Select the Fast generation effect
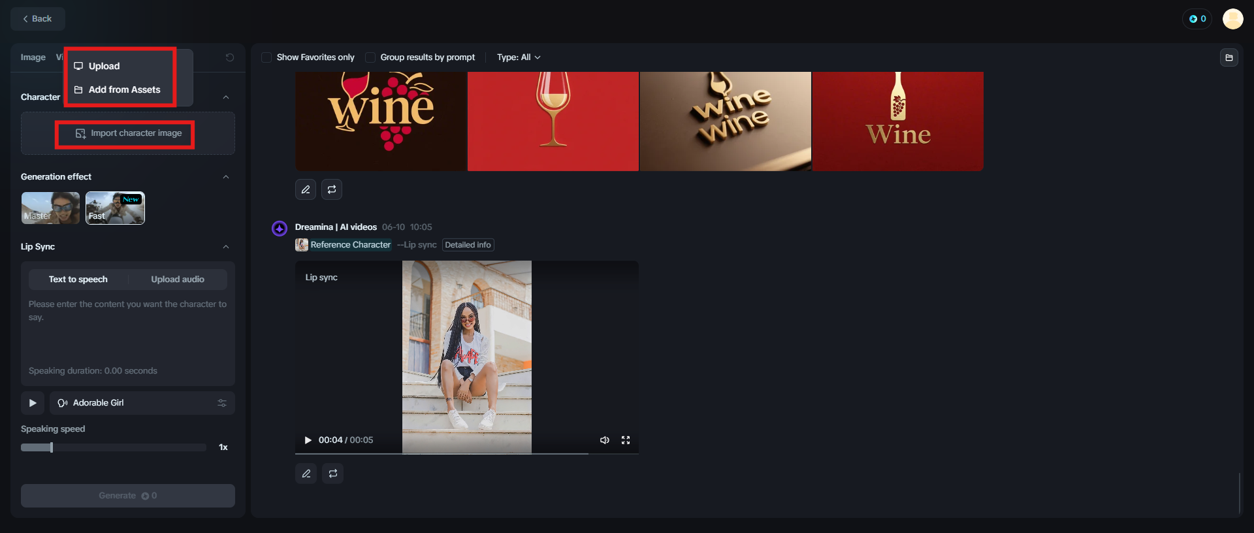 click(x=115, y=208)
